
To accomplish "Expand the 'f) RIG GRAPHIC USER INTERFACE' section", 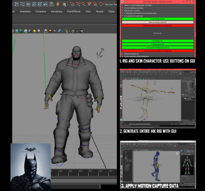I will (123, 56).
